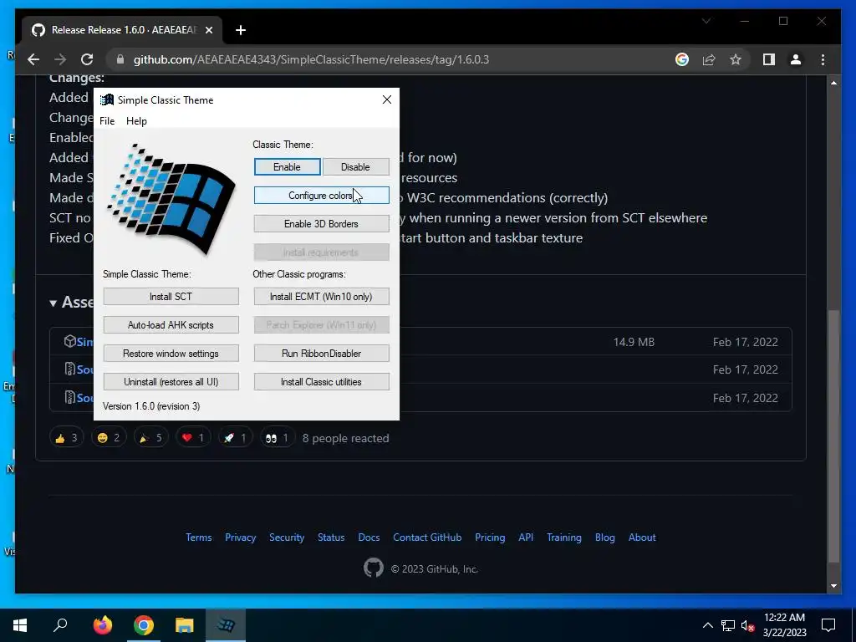Collapse the Assets section triangle
The width and height of the screenshot is (856, 642).
[53, 303]
